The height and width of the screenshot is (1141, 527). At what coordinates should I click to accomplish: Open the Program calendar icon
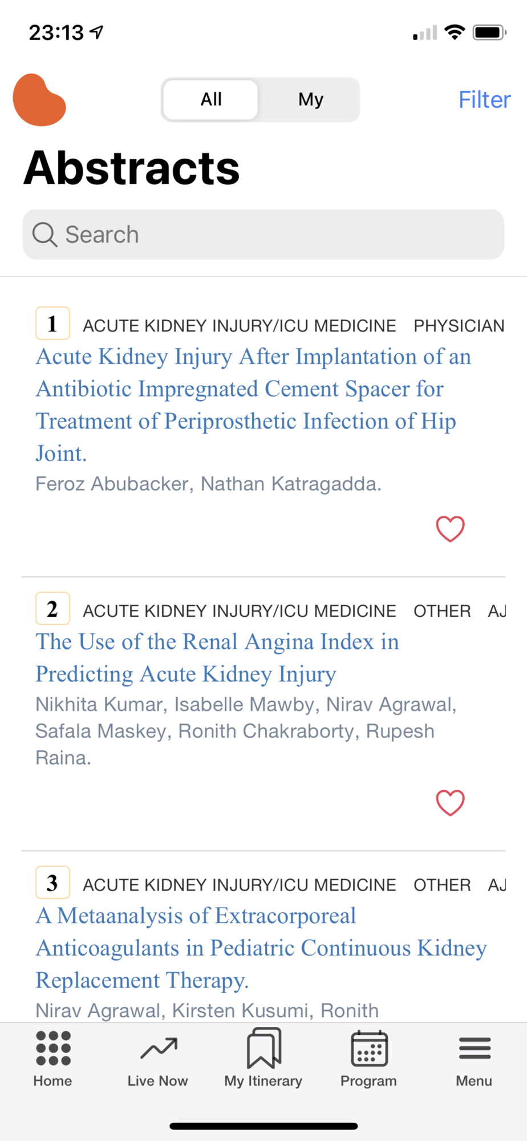pyautogui.click(x=369, y=1048)
